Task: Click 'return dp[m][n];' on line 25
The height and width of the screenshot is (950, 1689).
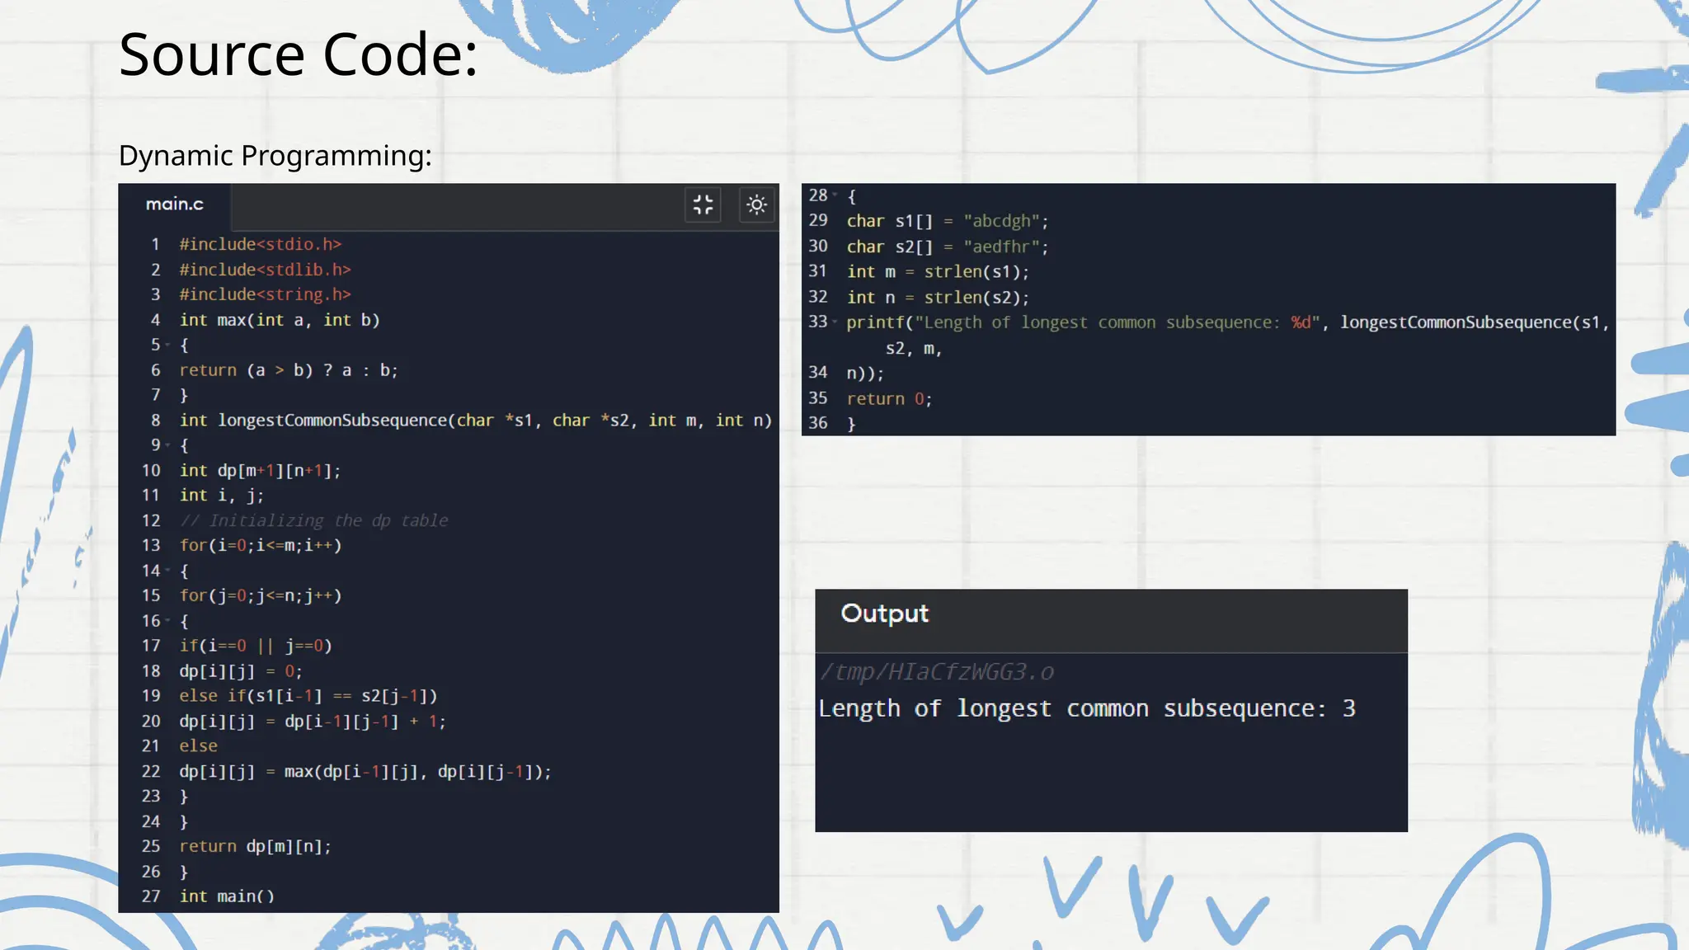Action: [255, 846]
